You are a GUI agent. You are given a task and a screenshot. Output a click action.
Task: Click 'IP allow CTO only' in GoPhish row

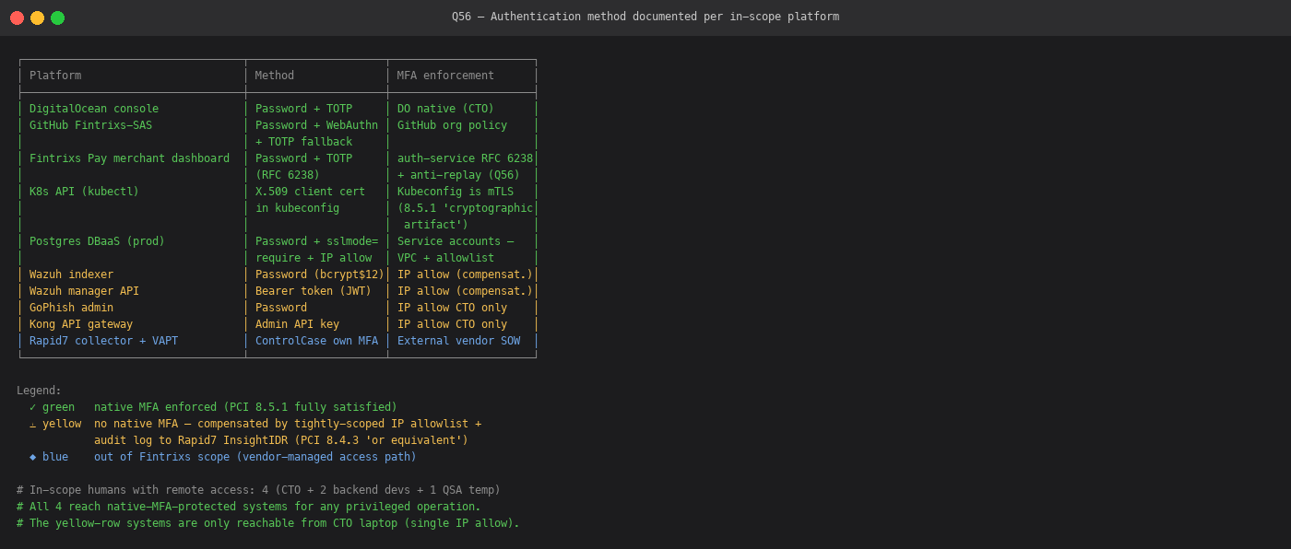[x=452, y=308]
